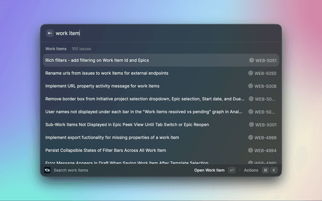Click the Enter key icon in the footer
Screen dimensions: 322x201
[232, 170]
